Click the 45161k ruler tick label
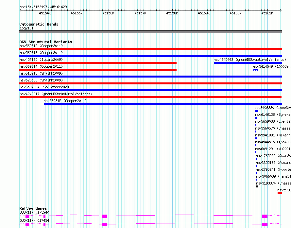This screenshot has height=228, width=291. [x=267, y=13]
